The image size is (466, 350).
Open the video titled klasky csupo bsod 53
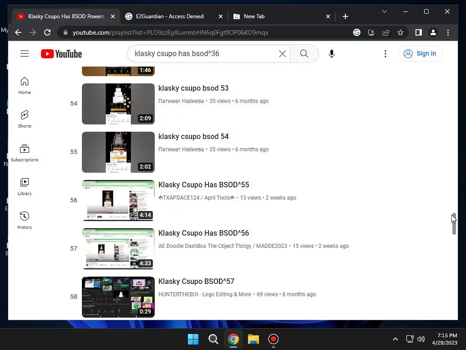pyautogui.click(x=193, y=88)
